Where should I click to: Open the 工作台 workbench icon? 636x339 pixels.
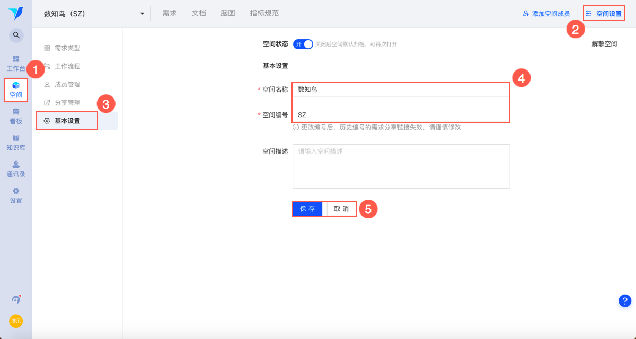tap(16, 59)
